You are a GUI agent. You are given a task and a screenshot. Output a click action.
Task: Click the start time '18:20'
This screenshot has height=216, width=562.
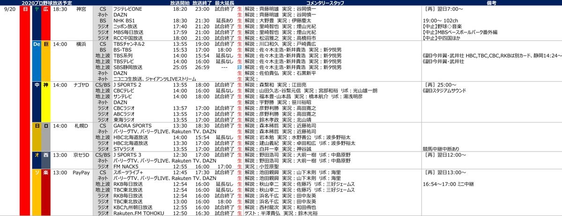pos(180,9)
